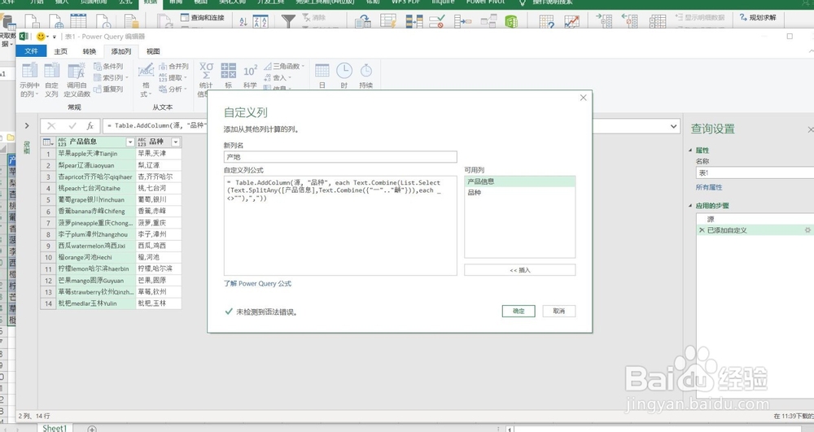Click the Conditional Column (条件列) button
814x432 pixels.
click(108, 67)
